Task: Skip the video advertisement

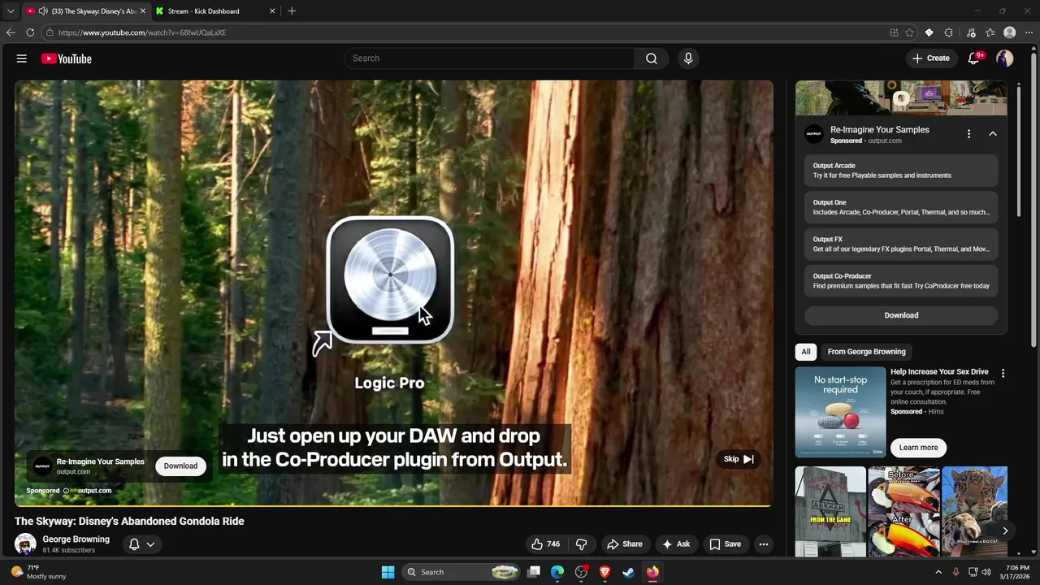Action: [739, 459]
